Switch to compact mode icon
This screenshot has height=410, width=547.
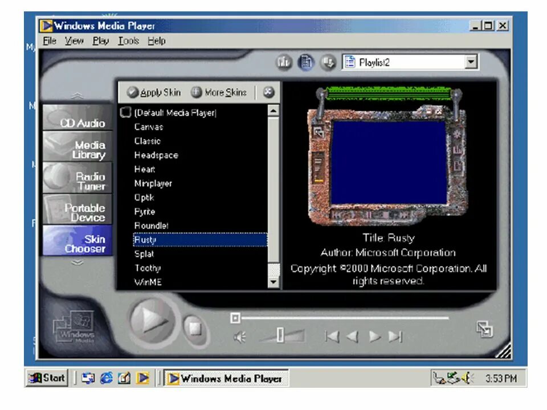click(484, 330)
